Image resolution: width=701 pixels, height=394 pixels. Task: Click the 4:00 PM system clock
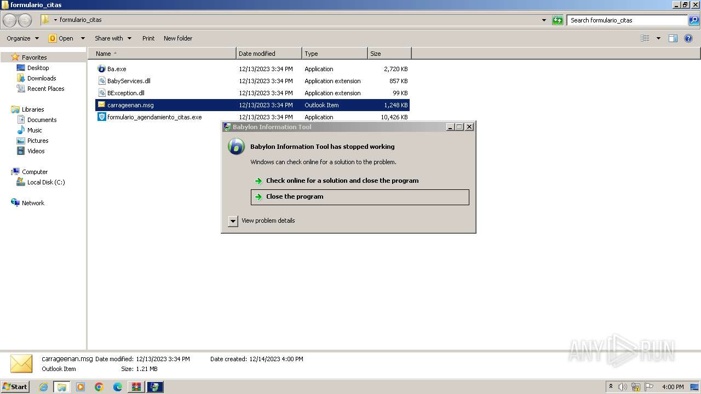tap(673, 387)
